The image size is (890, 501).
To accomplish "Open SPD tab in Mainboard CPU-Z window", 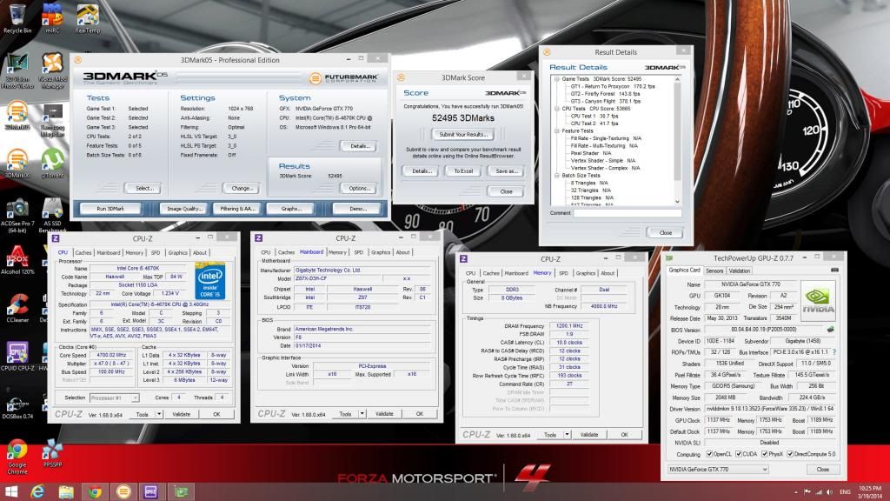I will click(359, 252).
